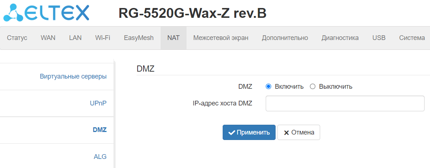The height and width of the screenshot is (168, 430).
Task: Select the Выключить radio button
Action: coord(312,87)
